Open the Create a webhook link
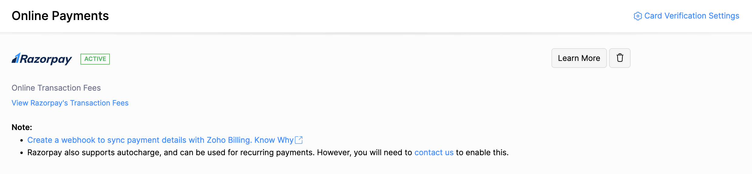The height and width of the screenshot is (174, 752). pyautogui.click(x=140, y=140)
